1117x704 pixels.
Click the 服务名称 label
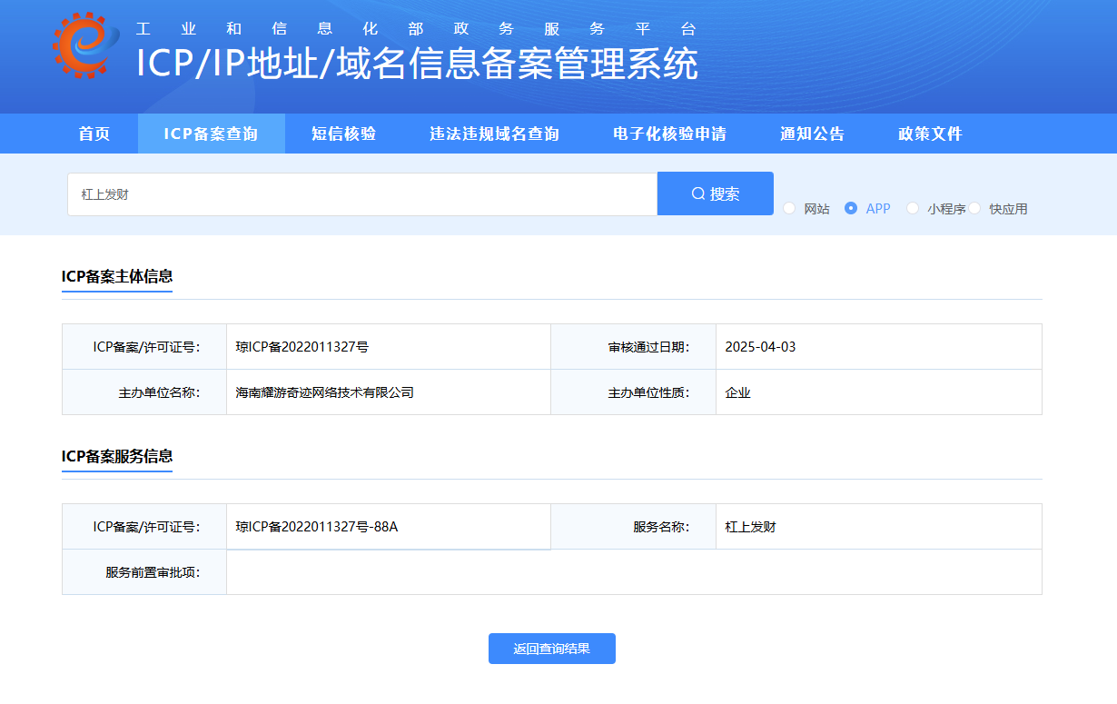(x=661, y=527)
